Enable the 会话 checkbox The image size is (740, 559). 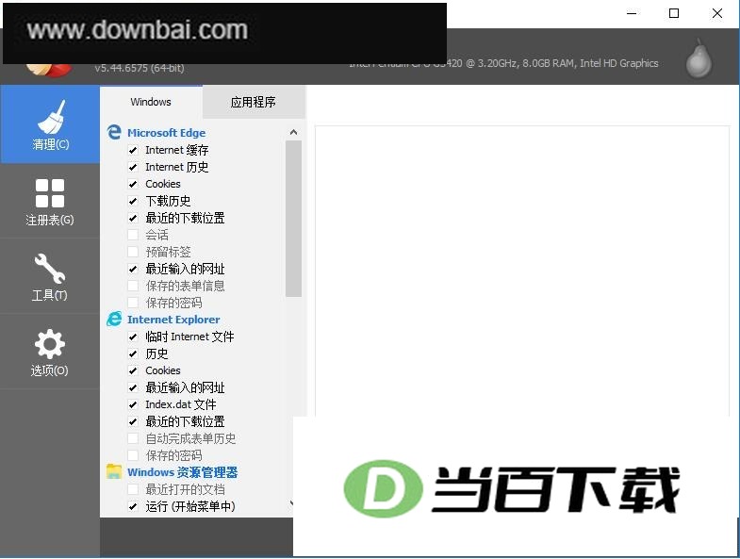tap(133, 235)
